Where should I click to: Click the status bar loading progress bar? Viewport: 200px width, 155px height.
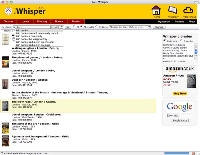coord(177,153)
